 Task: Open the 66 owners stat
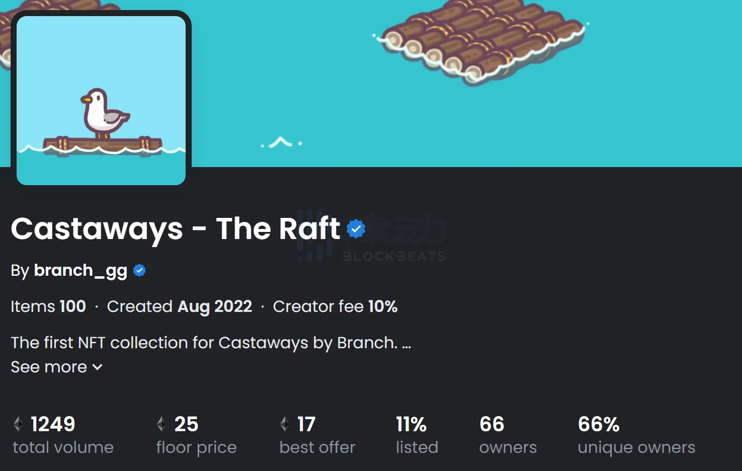tap(491, 424)
